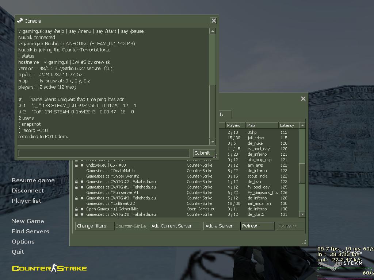Screen dimensions: 374x280
Task: Submit the console command
Action: click(204, 153)
